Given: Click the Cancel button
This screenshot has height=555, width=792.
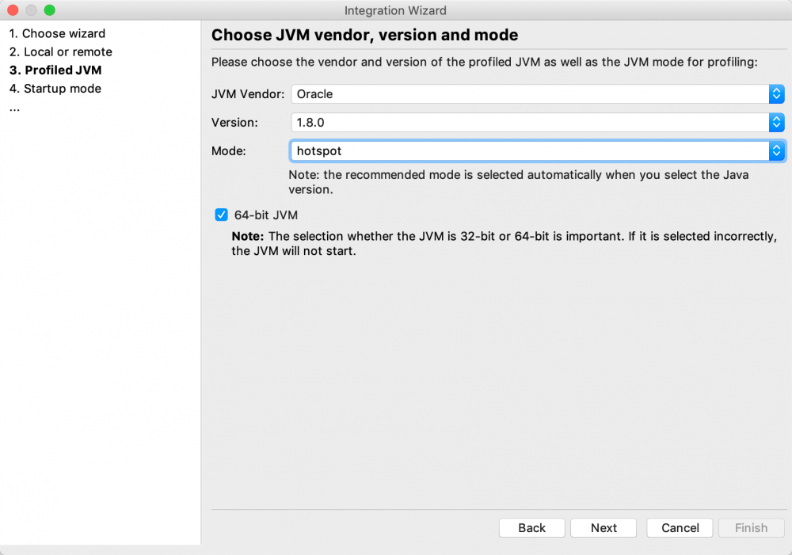Looking at the screenshot, I should click(x=679, y=527).
